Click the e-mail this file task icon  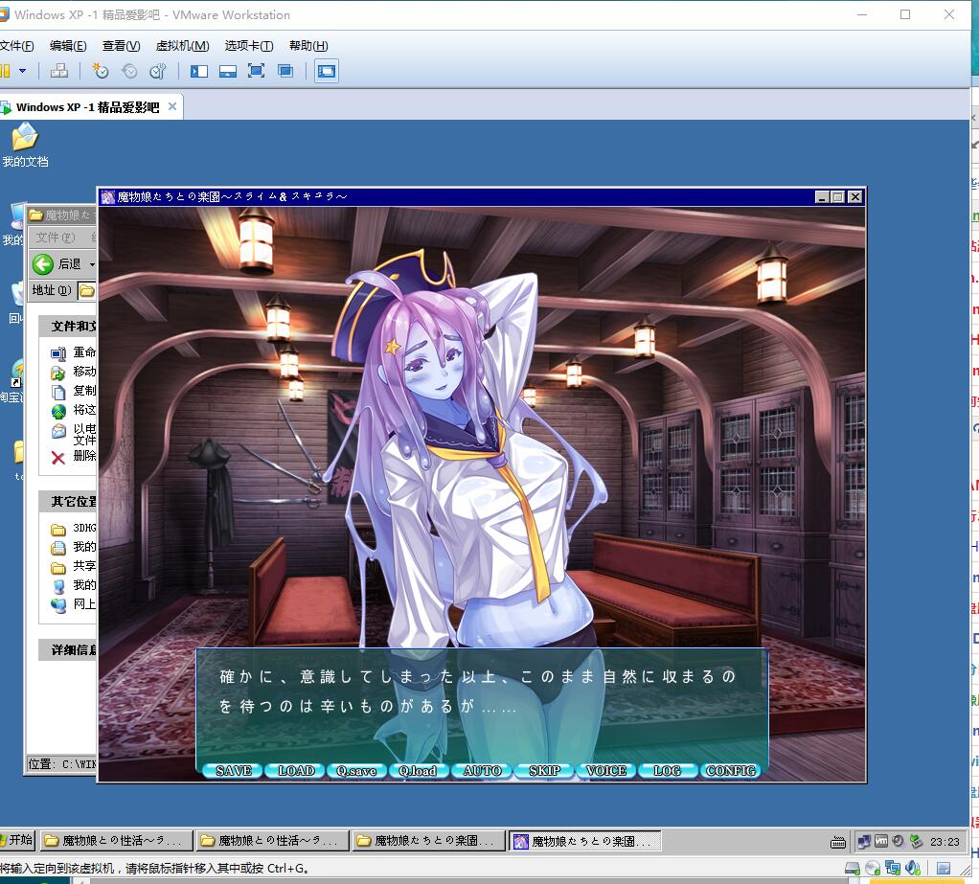click(x=58, y=431)
